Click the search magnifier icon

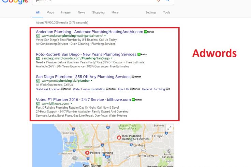point(167,1)
